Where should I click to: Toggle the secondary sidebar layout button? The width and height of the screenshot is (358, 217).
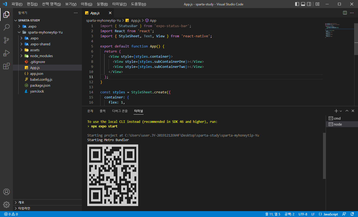point(309,4)
